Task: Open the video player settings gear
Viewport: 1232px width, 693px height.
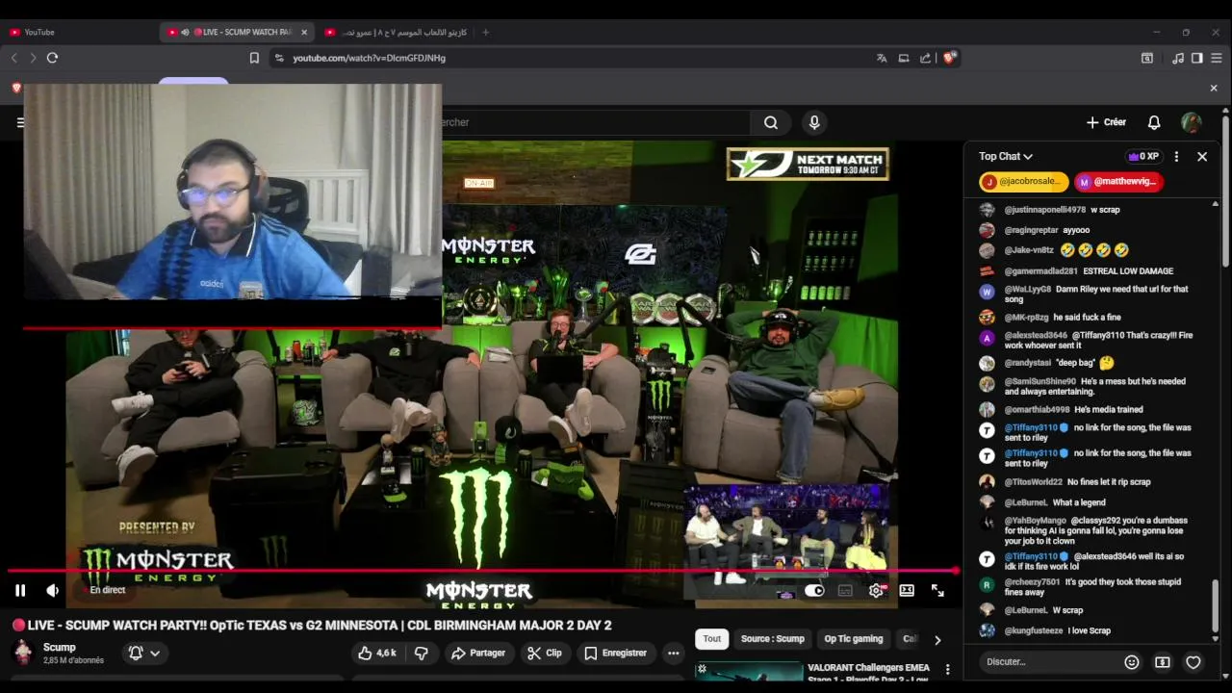Action: click(876, 590)
